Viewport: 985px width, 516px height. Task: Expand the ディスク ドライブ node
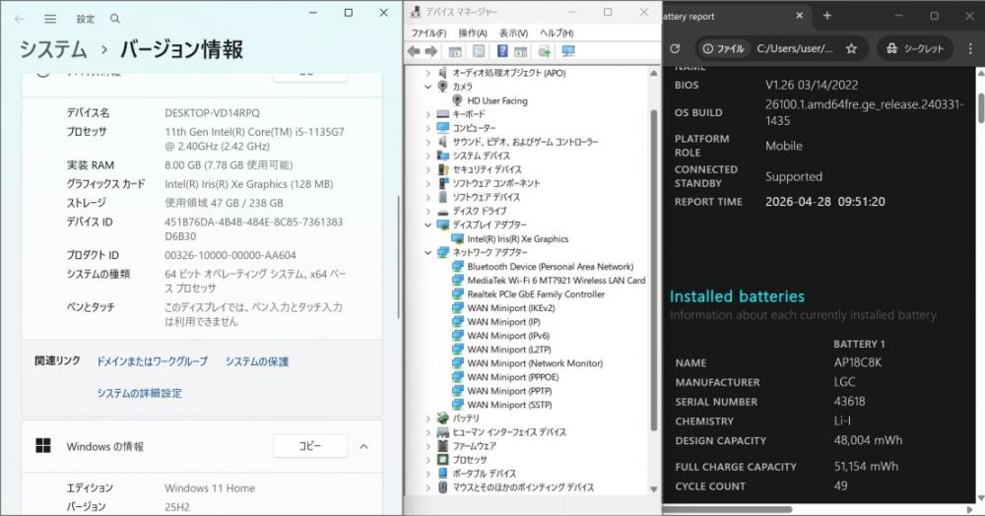coord(428,211)
